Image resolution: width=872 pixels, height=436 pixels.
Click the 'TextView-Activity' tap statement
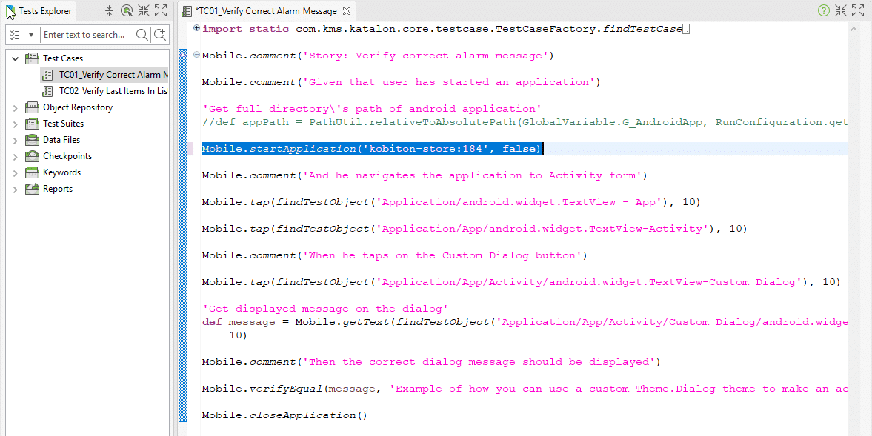[474, 229]
